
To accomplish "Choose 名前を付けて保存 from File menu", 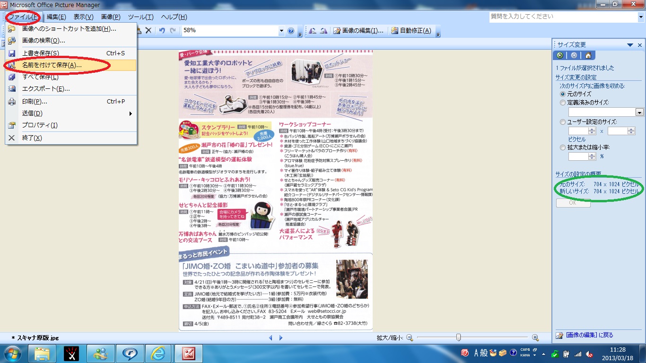I will pyautogui.click(x=71, y=65).
